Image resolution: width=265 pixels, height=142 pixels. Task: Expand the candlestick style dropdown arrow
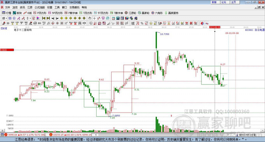30,18
